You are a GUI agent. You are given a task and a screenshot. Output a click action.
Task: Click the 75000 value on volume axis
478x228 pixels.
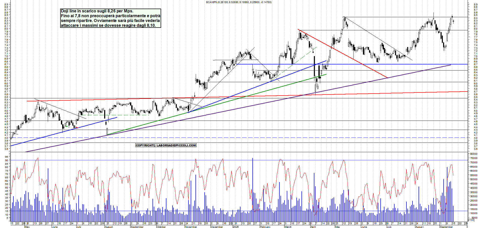coord(474,158)
